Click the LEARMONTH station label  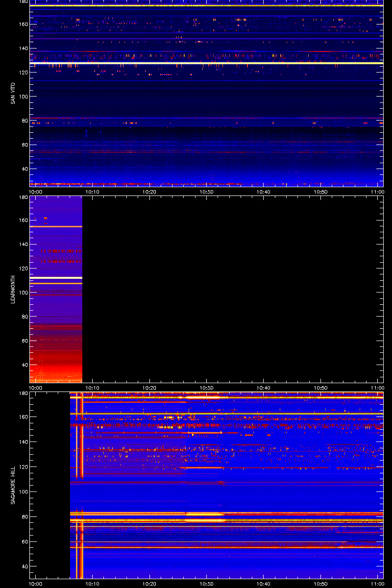13,289
